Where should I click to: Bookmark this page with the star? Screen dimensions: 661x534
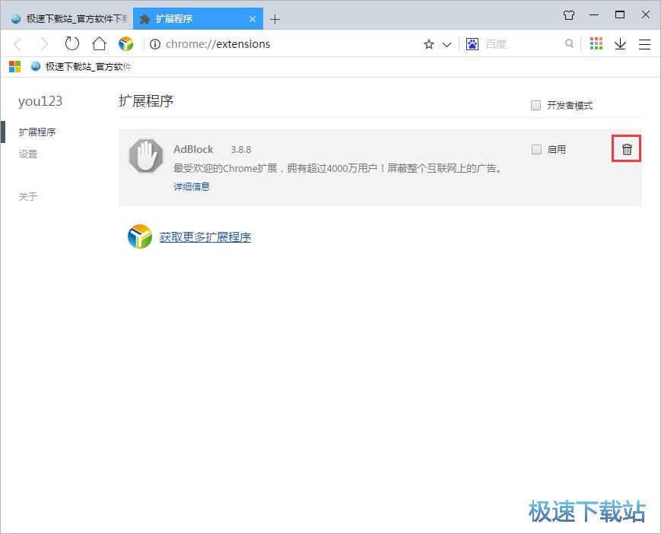point(429,44)
